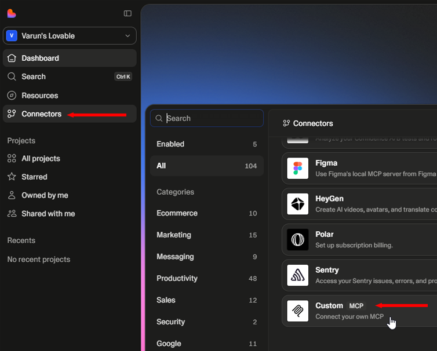Click the Shared with me people icon
Viewport: 437px width, 351px height.
click(x=12, y=214)
